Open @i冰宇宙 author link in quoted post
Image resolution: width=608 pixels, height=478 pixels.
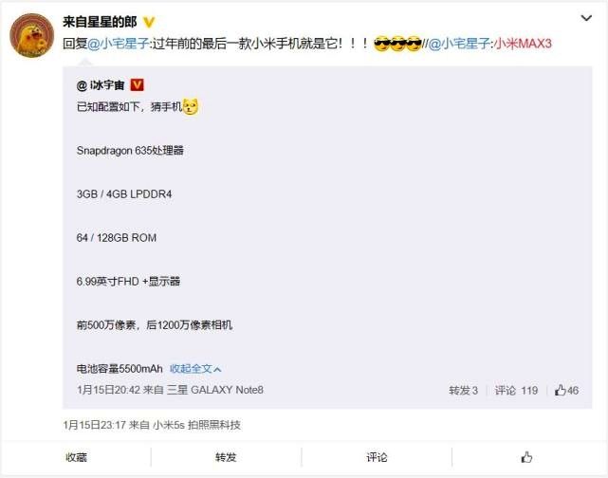(101, 85)
